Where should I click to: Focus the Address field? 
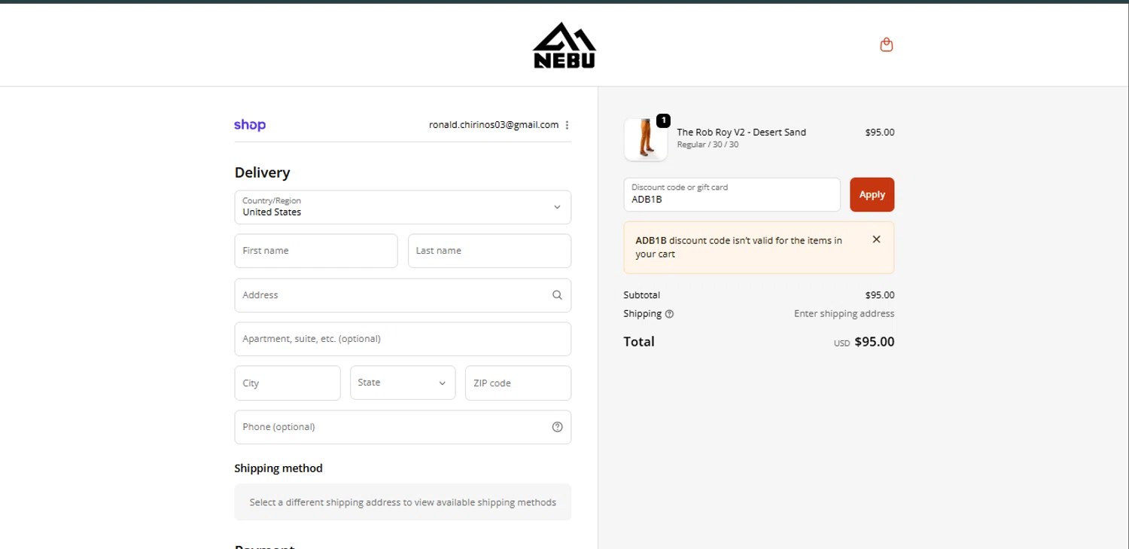(x=403, y=295)
